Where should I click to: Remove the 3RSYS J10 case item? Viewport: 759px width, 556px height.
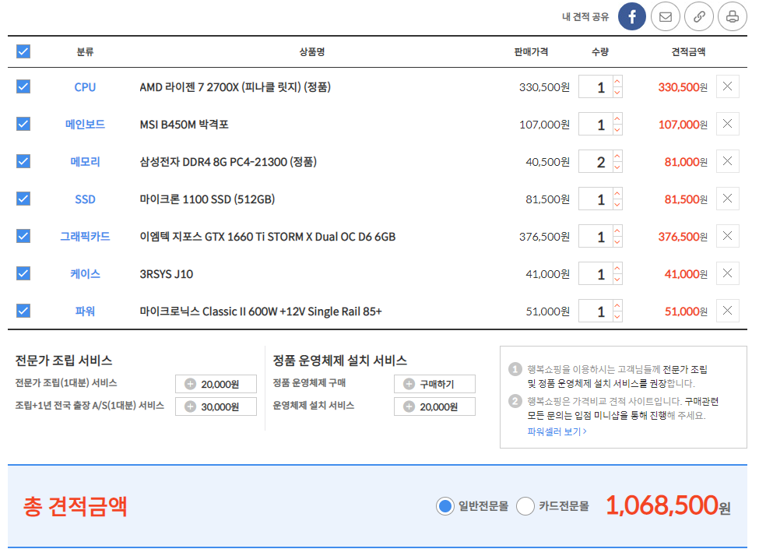click(727, 273)
